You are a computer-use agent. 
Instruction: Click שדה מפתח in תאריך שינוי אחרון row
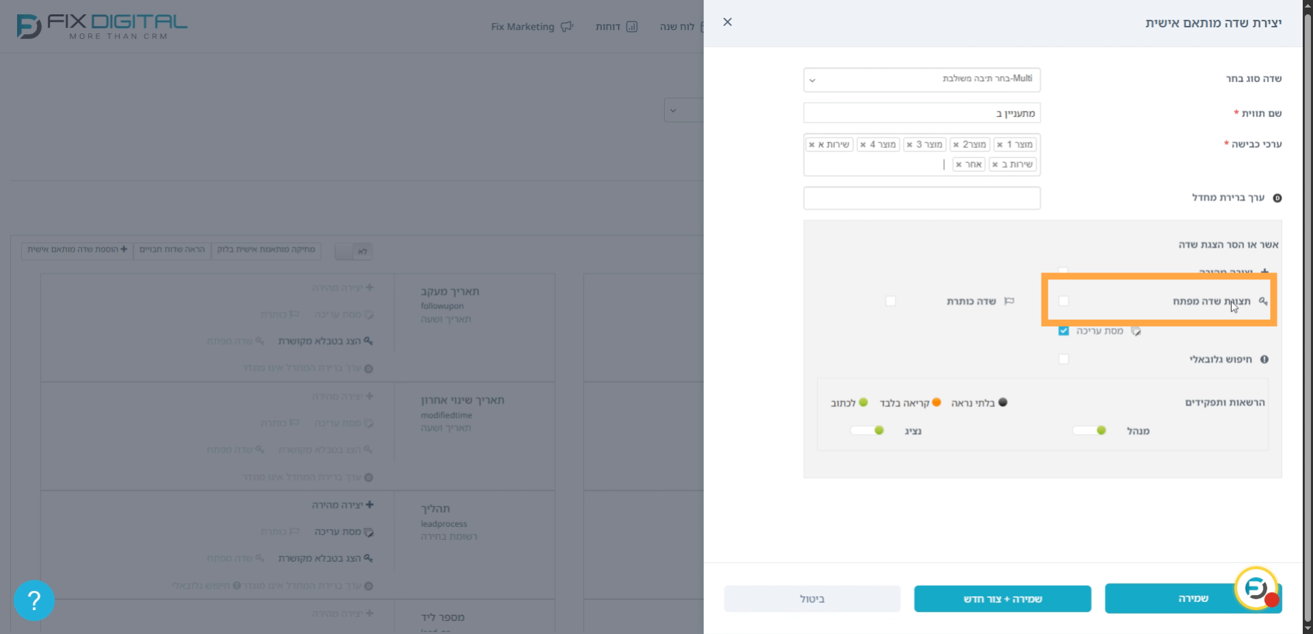pos(235,450)
